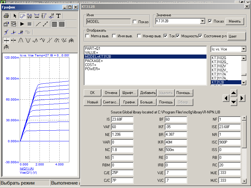The height and width of the screenshot is (188, 251).
Task: Open the KT312B value dropdown
Action: pos(203,21)
